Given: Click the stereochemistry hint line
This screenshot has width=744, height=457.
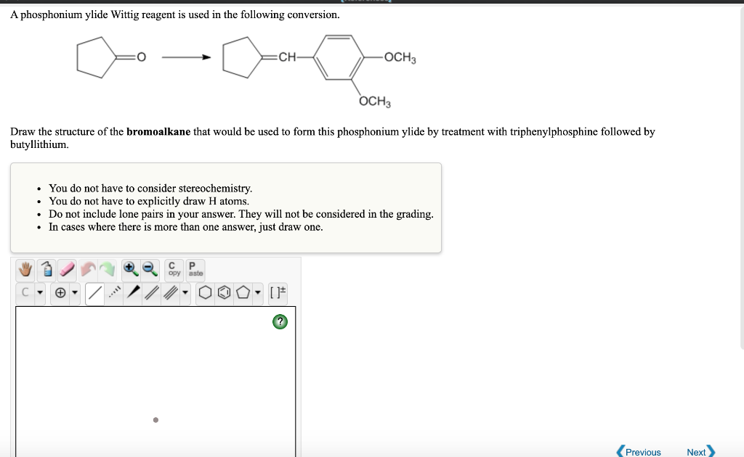Looking at the screenshot, I should pyautogui.click(x=150, y=189).
